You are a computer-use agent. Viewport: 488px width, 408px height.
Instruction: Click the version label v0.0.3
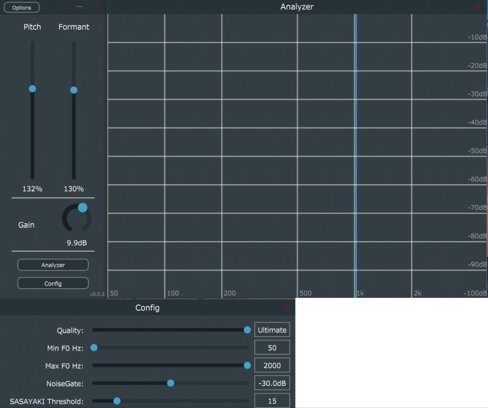click(x=97, y=294)
